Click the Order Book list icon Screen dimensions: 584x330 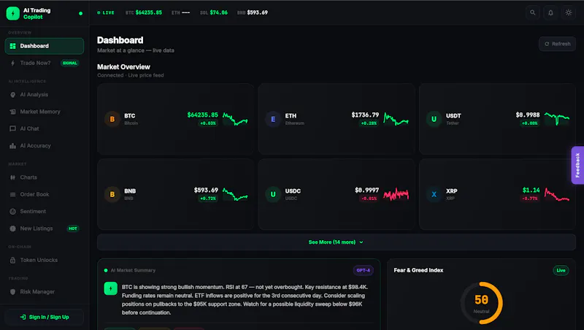pos(12,194)
